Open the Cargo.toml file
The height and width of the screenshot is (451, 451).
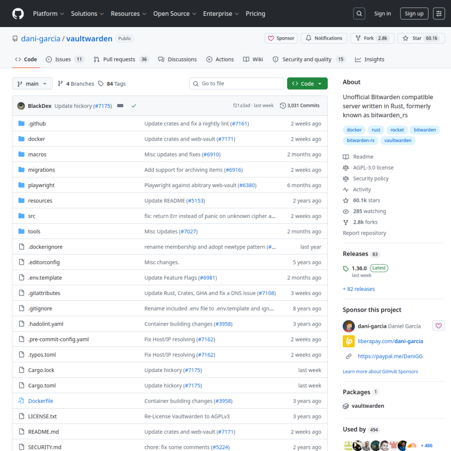(x=42, y=386)
